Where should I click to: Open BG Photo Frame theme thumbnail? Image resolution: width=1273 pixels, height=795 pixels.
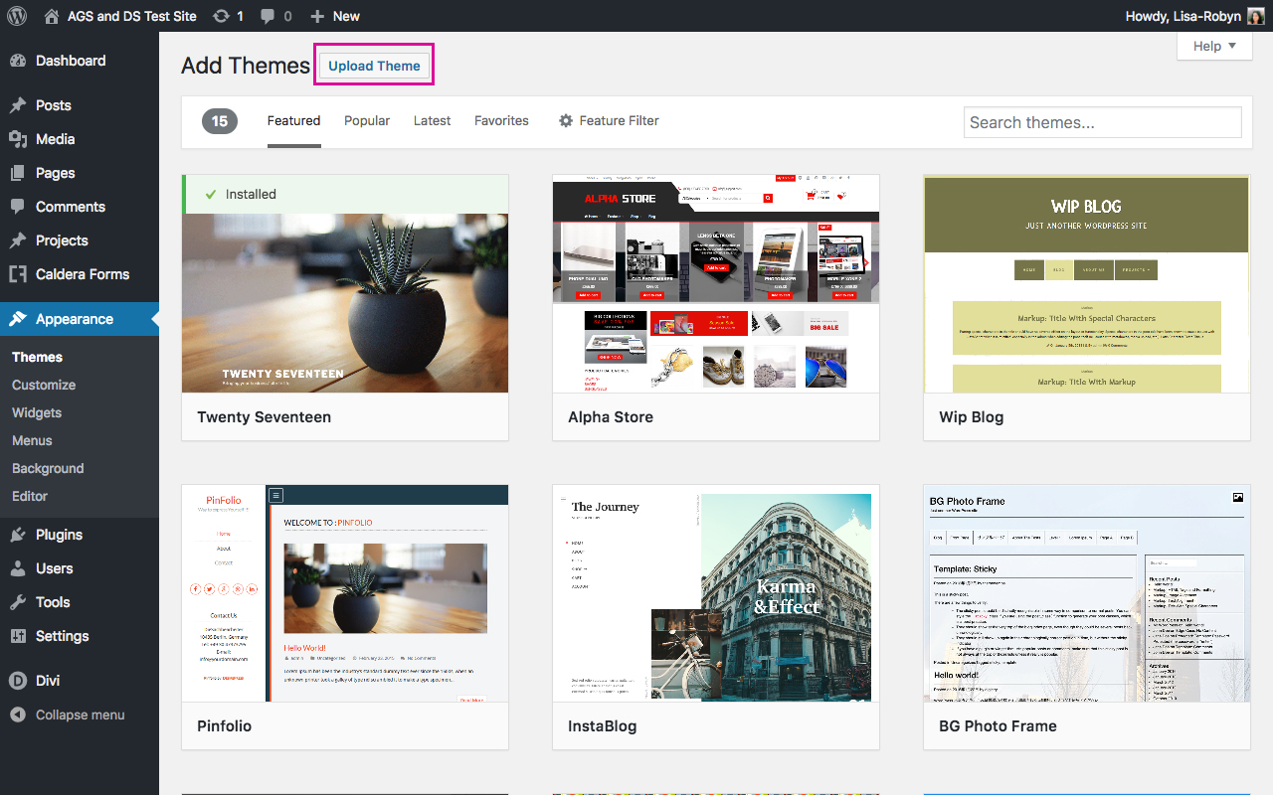1087,593
